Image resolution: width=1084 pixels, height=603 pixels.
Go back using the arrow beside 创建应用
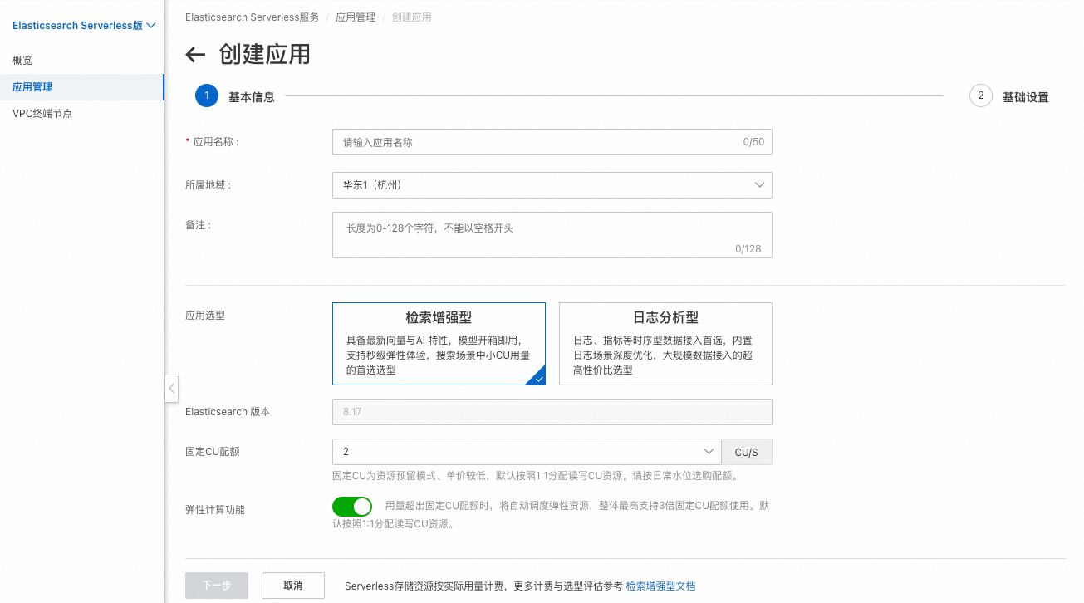195,56
